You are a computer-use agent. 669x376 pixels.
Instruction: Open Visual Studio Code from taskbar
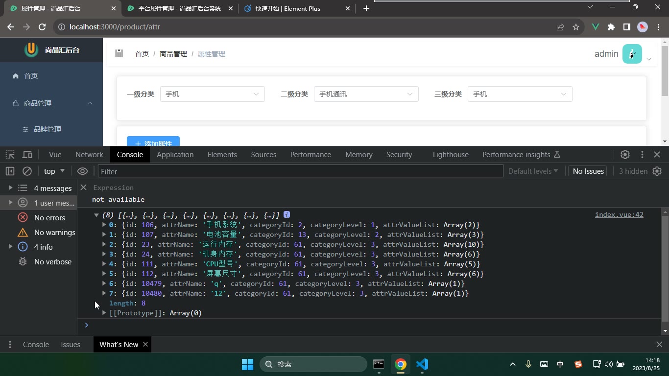coord(422,364)
